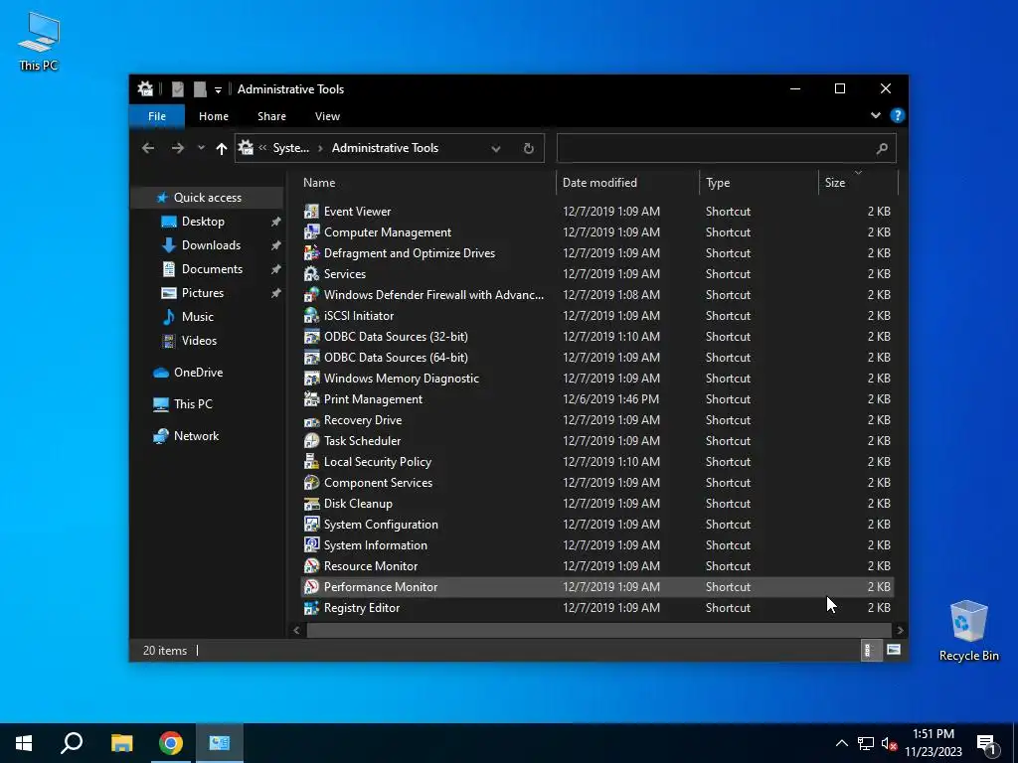The height and width of the screenshot is (763, 1018).
Task: Open the address bar history dropdown
Action: pyautogui.click(x=496, y=149)
